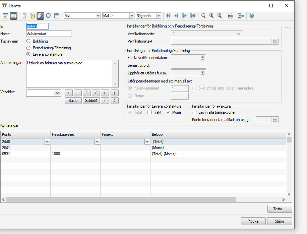Jump to the last record

193,16
